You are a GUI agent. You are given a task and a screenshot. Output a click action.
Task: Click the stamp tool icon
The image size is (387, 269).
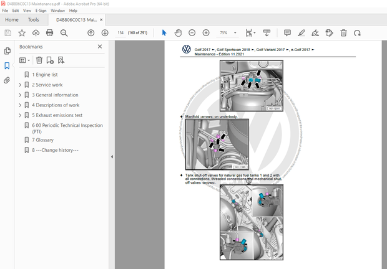click(x=329, y=33)
